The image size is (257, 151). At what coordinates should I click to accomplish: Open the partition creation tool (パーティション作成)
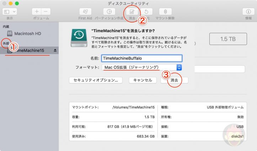pyautogui.click(x=109, y=12)
